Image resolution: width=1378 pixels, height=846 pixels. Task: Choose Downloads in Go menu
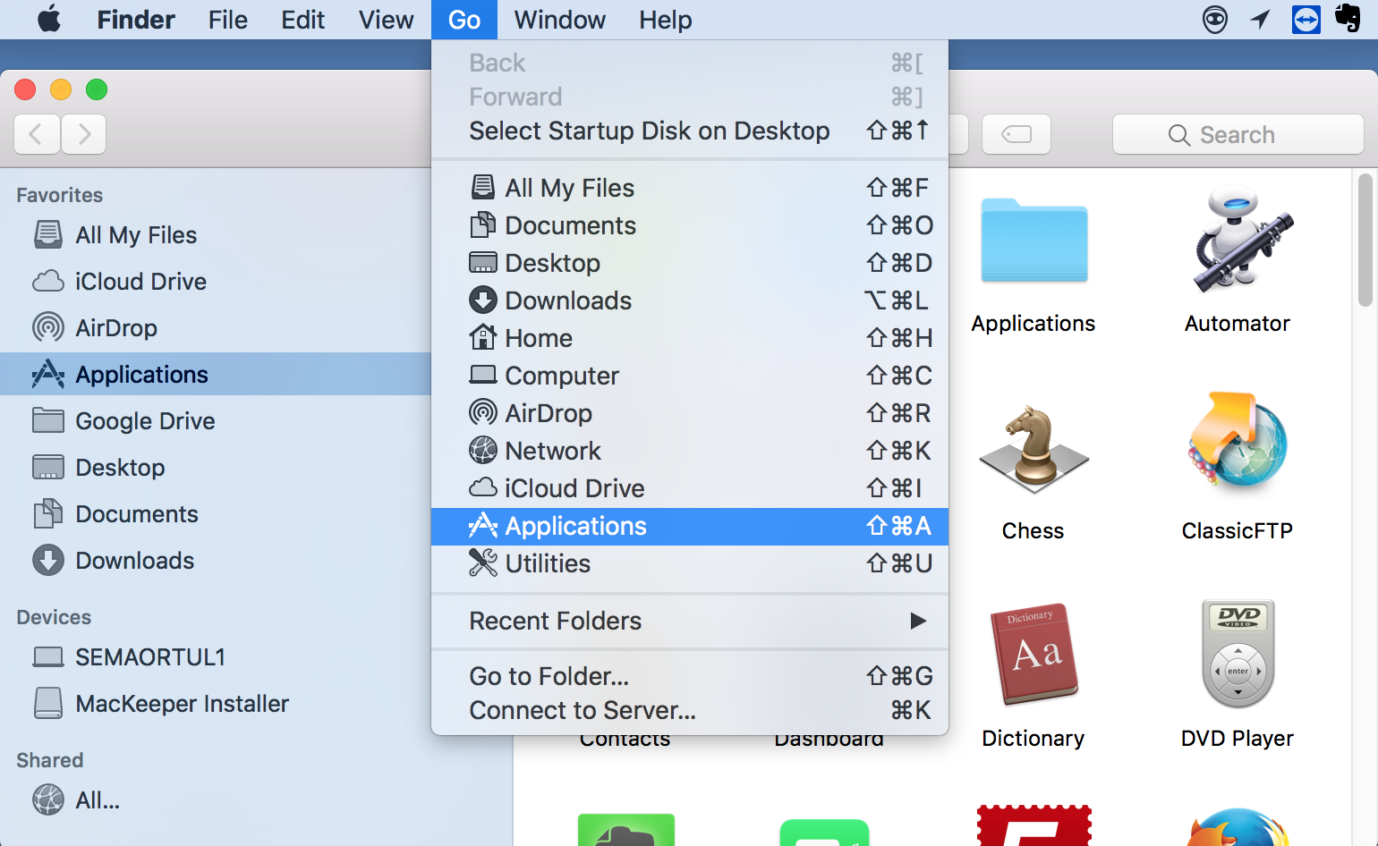[x=690, y=300]
